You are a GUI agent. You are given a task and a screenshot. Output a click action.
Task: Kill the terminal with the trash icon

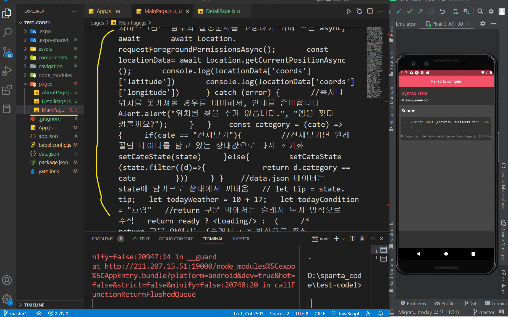[x=362, y=239]
